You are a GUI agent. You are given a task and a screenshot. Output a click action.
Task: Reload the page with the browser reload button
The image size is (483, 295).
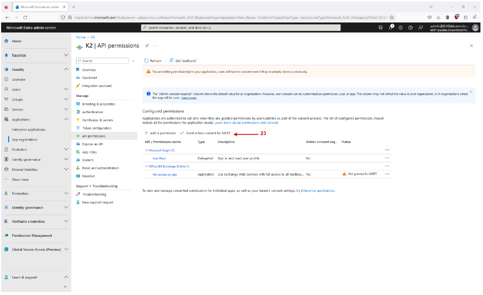25,17
